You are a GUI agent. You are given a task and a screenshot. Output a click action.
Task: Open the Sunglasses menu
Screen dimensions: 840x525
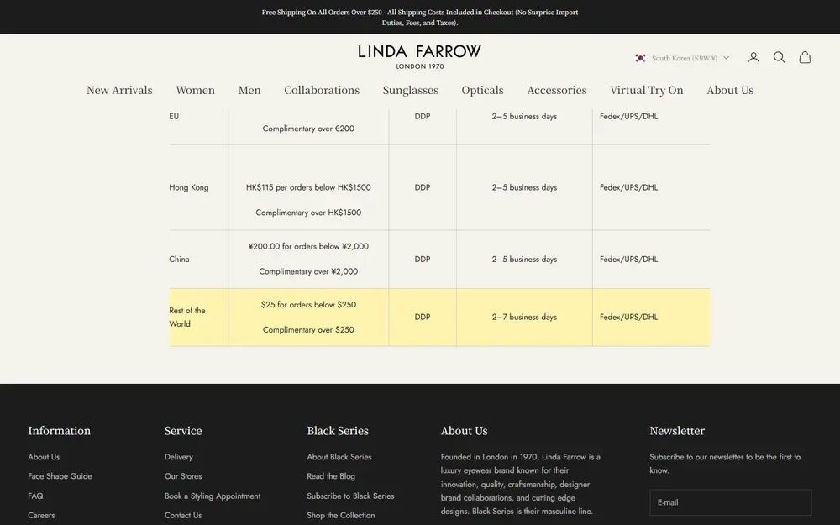tap(411, 90)
